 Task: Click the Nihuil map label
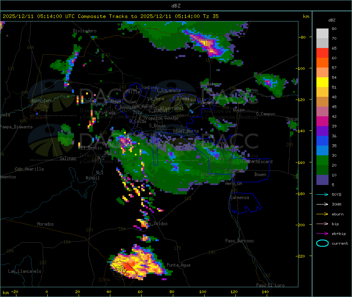[x=92, y=178]
